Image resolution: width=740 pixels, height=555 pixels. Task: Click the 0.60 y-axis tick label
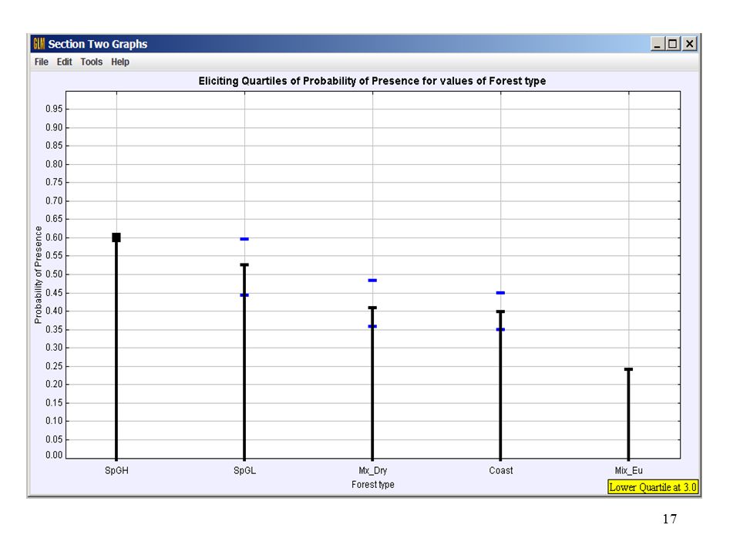pos(54,237)
